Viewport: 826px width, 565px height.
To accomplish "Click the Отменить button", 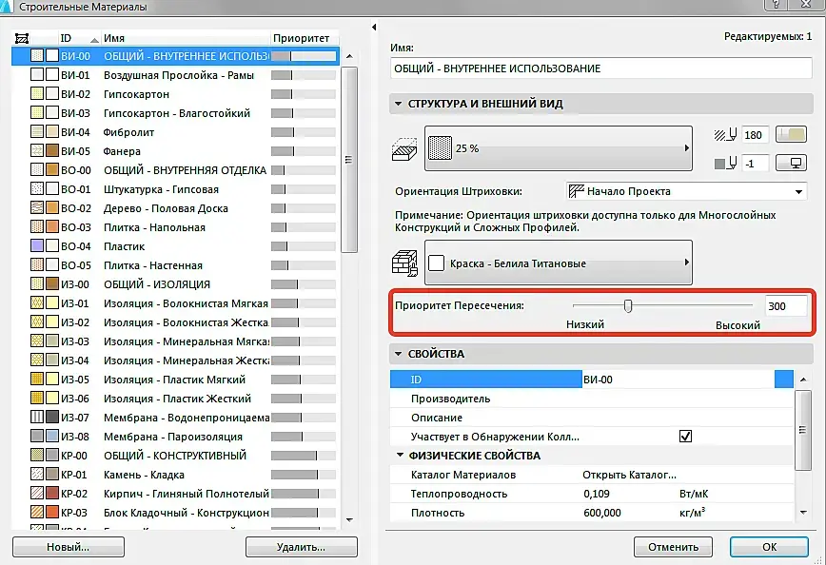I will (x=673, y=547).
